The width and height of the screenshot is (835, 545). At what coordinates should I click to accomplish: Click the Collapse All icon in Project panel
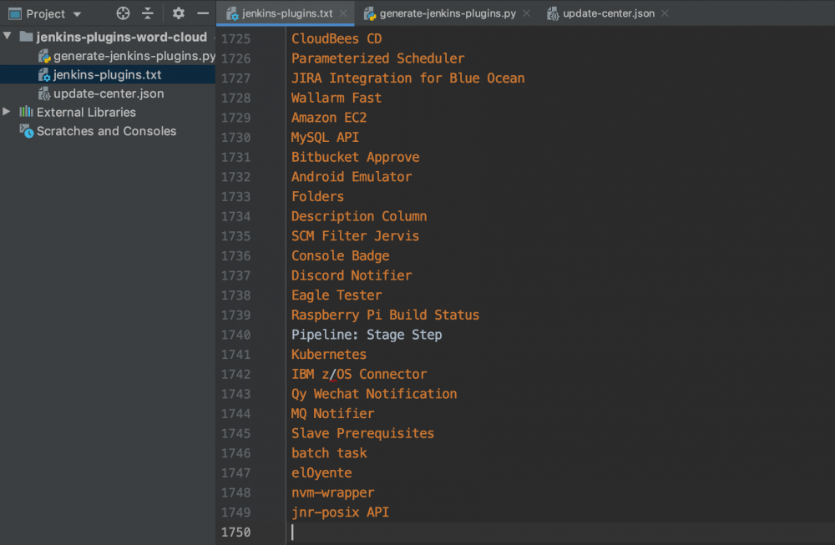(147, 13)
